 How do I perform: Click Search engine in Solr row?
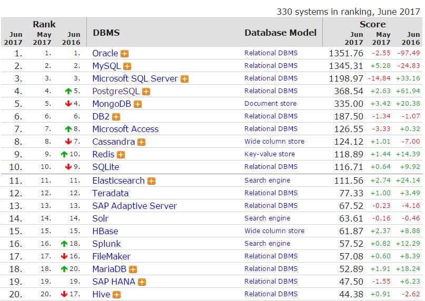pyautogui.click(x=267, y=218)
